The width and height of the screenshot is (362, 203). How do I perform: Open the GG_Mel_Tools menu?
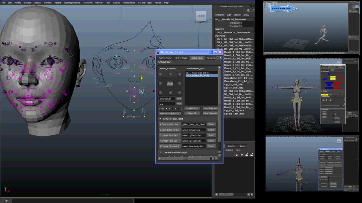click(145, 3)
